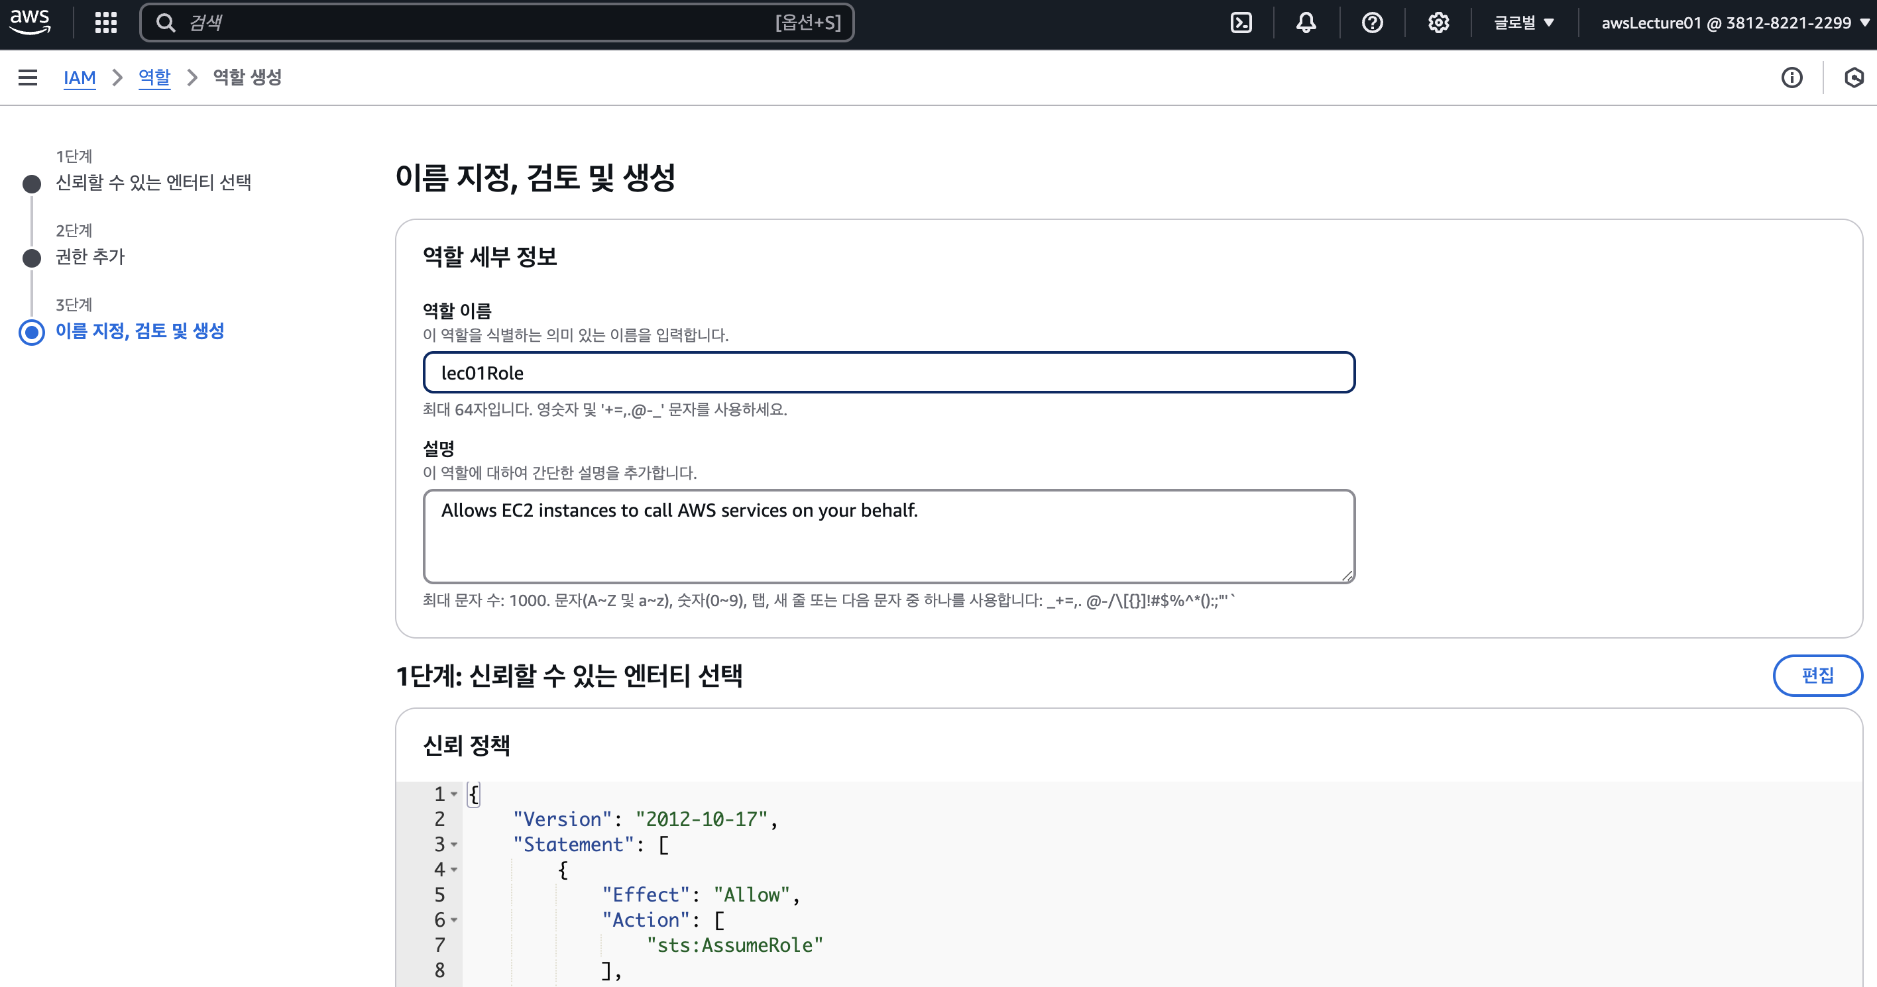This screenshot has height=987, width=1877.
Task: Collapse the fold arrow on line 4
Action: tap(454, 870)
